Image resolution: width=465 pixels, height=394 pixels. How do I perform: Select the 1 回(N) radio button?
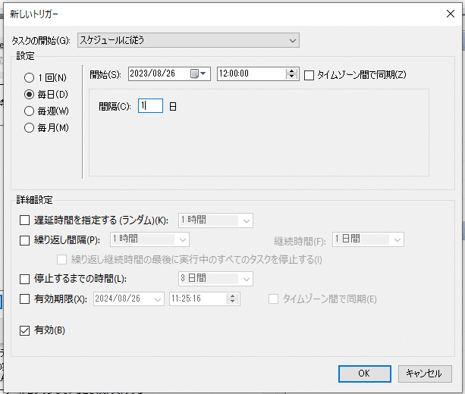click(x=29, y=77)
